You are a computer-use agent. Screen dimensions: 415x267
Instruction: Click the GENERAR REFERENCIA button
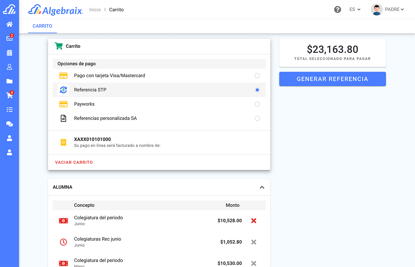pyautogui.click(x=332, y=79)
